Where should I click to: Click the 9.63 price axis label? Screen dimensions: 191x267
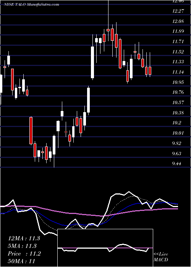coord(176,154)
